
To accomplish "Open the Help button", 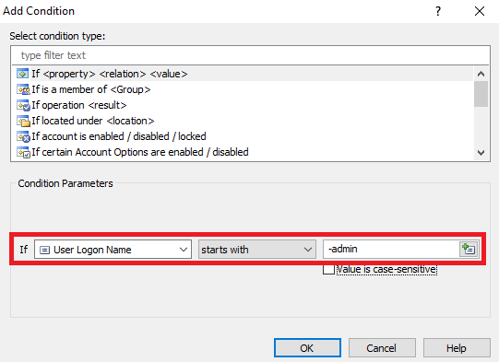I will 457,348.
